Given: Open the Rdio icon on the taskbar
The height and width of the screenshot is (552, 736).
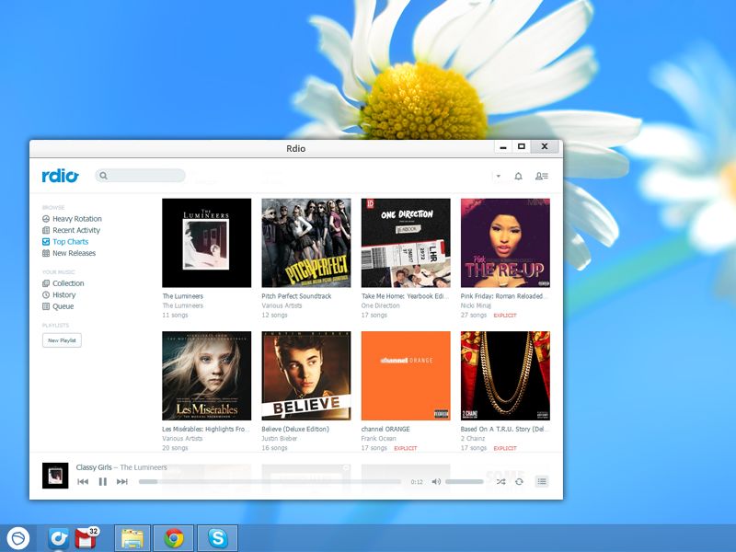Looking at the screenshot, I should point(58,538).
